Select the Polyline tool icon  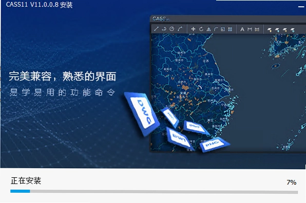coord(164,29)
